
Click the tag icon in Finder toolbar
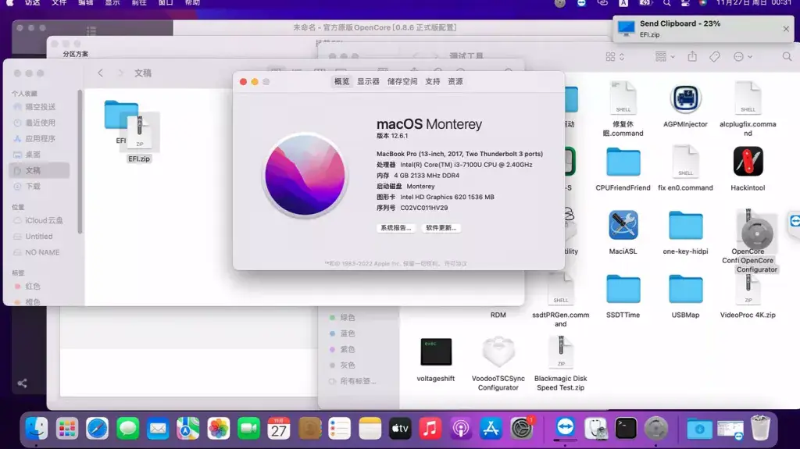click(x=714, y=57)
